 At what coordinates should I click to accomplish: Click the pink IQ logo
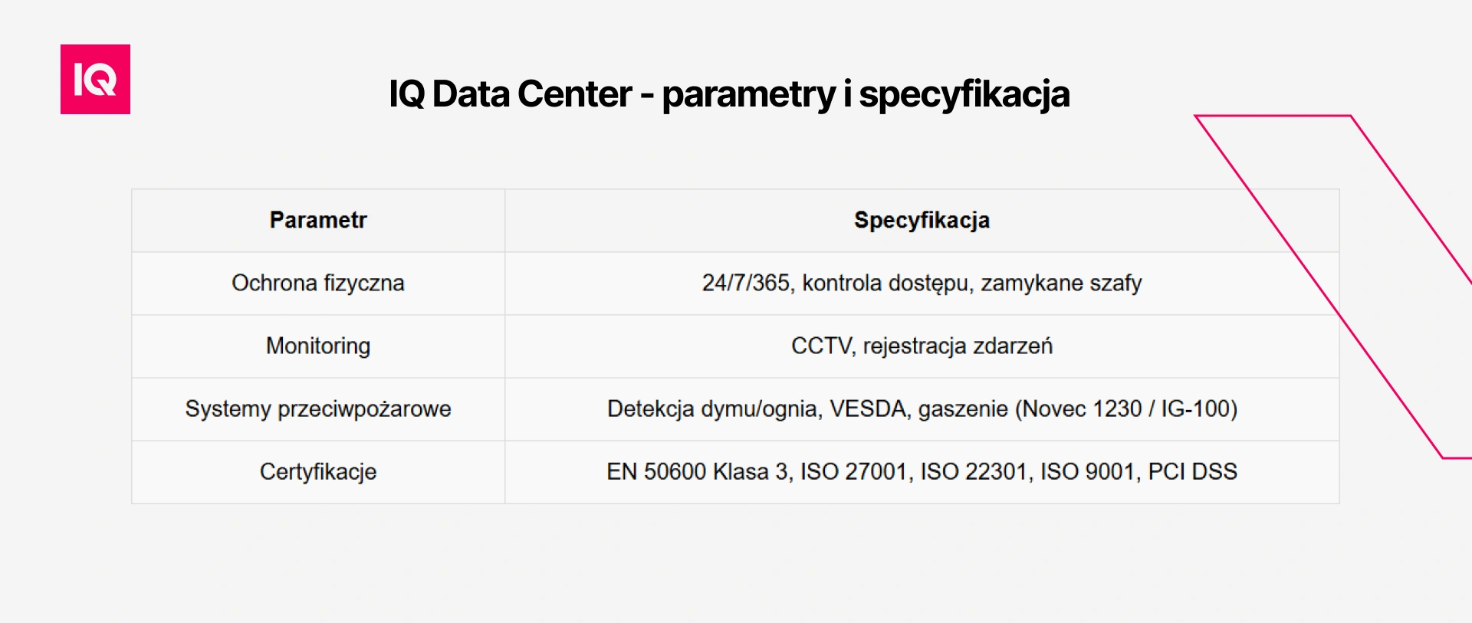pos(95,80)
